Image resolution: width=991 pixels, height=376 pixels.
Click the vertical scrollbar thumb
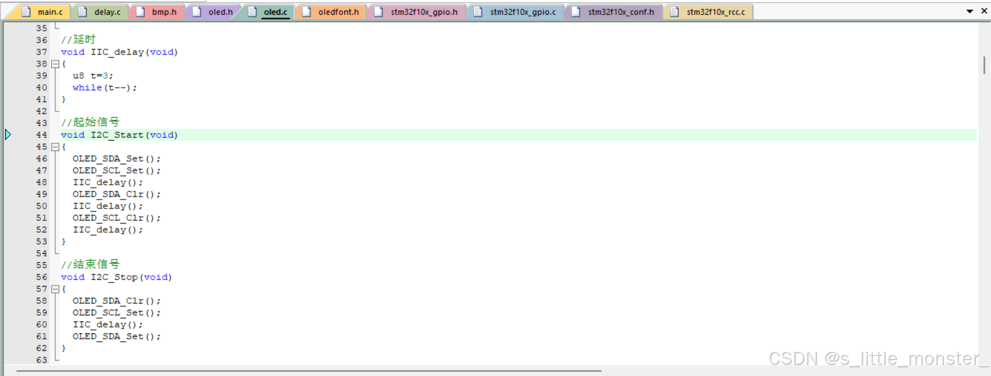[984, 65]
